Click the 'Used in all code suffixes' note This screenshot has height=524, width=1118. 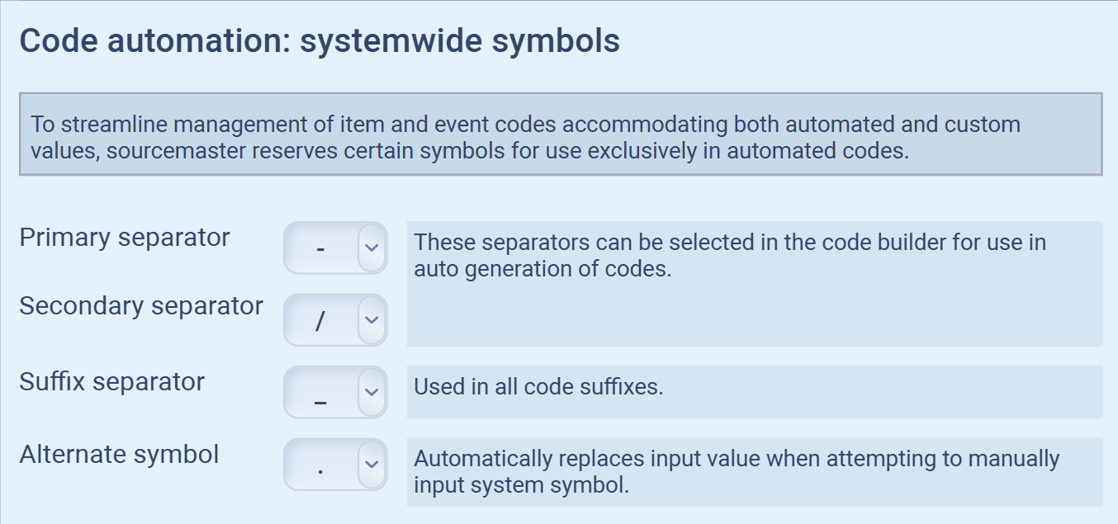point(538,387)
